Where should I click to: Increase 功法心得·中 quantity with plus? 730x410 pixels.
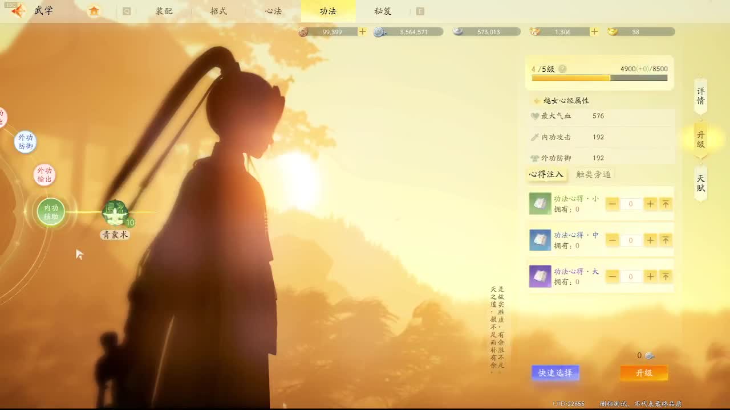click(650, 240)
